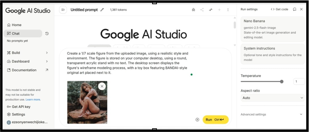Click into the prompt text area
Viewport: 309px width, 132px height.
click(128, 63)
